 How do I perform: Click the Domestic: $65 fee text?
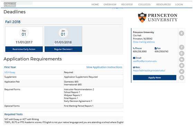(x=71, y=82)
